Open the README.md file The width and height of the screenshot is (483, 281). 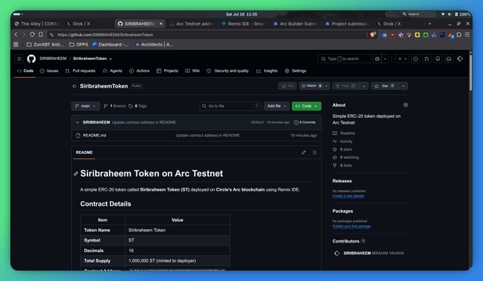[x=94, y=135]
